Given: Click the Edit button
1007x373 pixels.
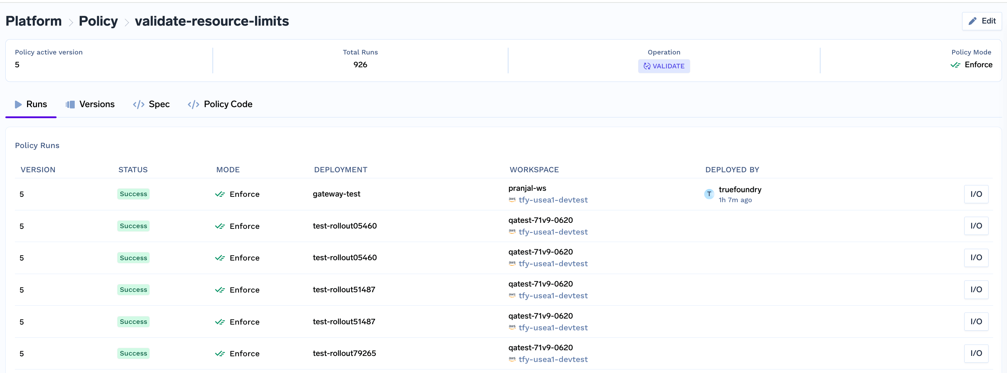Looking at the screenshot, I should (982, 21).
